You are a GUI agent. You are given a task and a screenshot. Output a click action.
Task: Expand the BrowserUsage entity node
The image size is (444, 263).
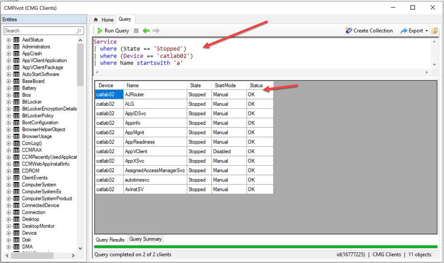coord(8,136)
